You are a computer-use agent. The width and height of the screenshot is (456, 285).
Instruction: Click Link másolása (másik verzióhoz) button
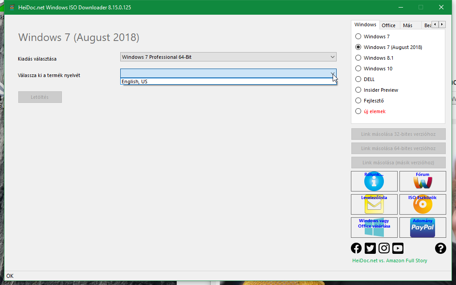[399, 163]
